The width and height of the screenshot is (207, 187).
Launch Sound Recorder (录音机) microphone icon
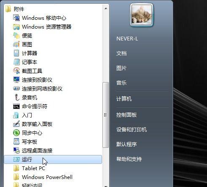[x=17, y=97]
